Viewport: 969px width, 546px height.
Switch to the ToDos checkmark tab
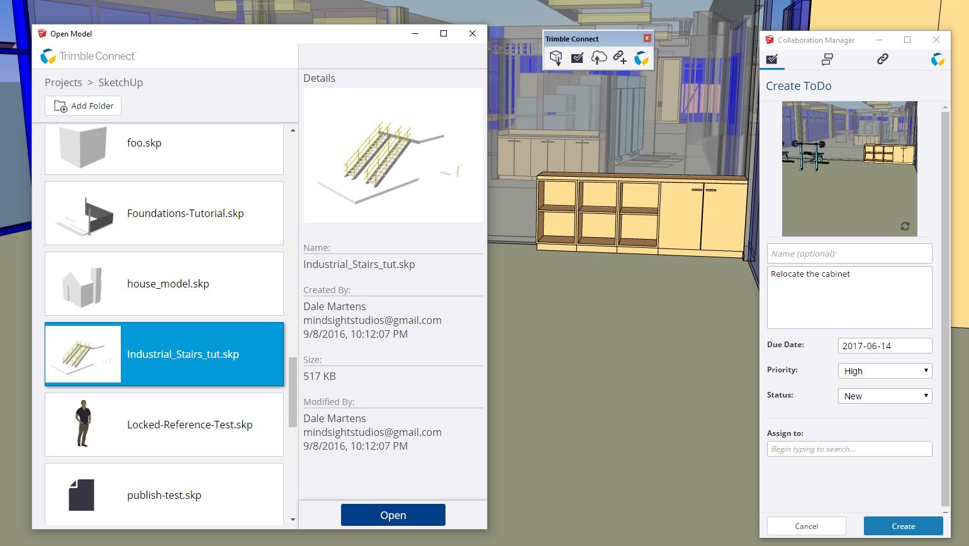coord(771,60)
